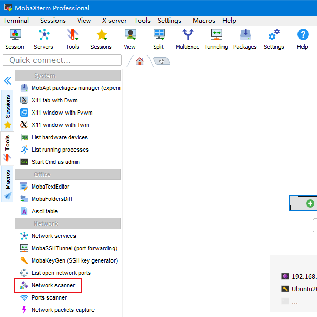This screenshot has width=317, height=317.
Task: Open the Settings menu in menu bar
Action: (170, 21)
